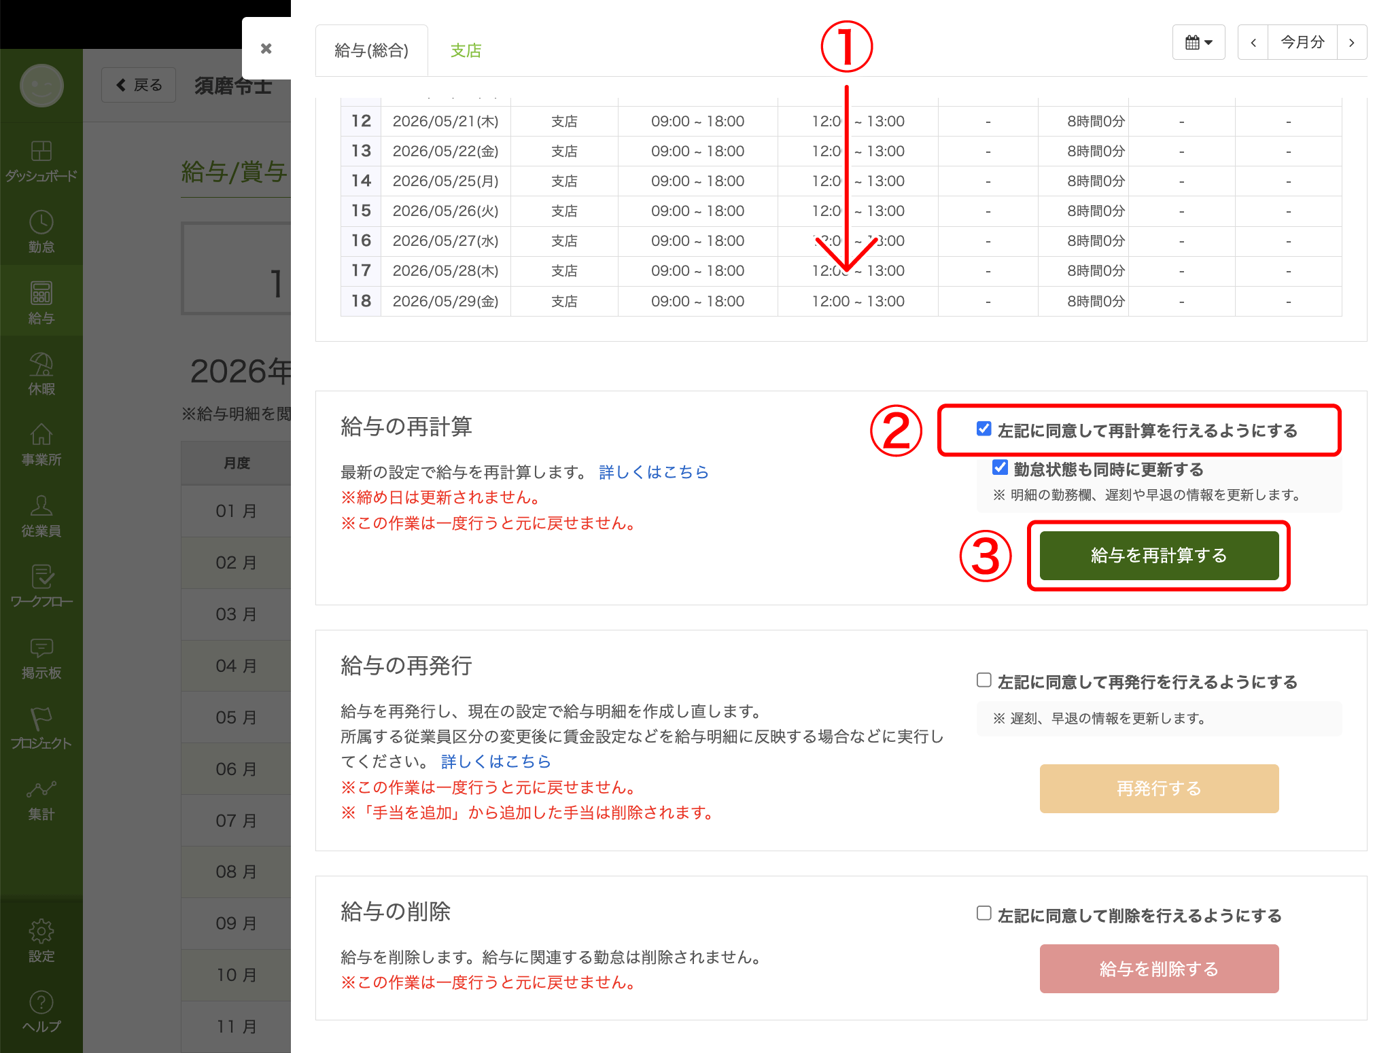Open ダッシュボード in the sidebar
1392x1053 pixels.
[x=41, y=161]
